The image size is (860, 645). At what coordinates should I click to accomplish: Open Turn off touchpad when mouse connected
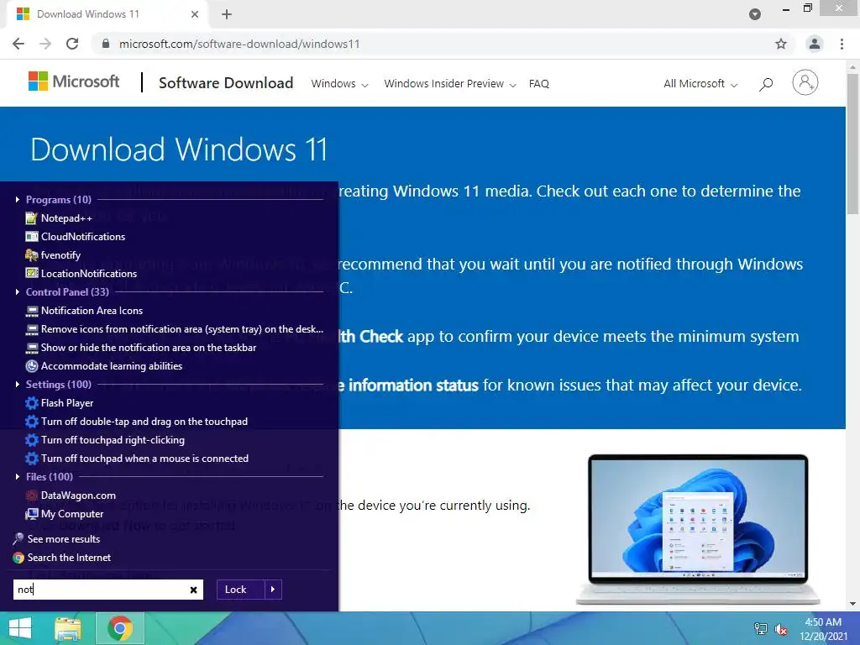[x=137, y=458]
